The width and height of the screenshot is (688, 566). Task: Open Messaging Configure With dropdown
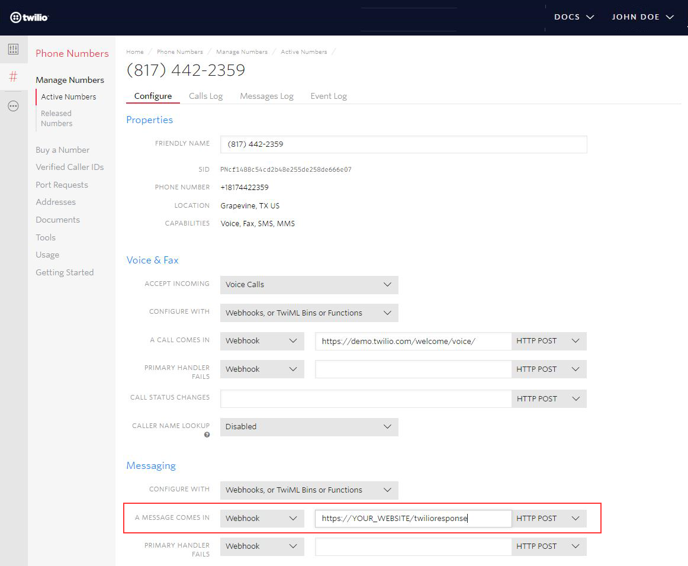(309, 490)
